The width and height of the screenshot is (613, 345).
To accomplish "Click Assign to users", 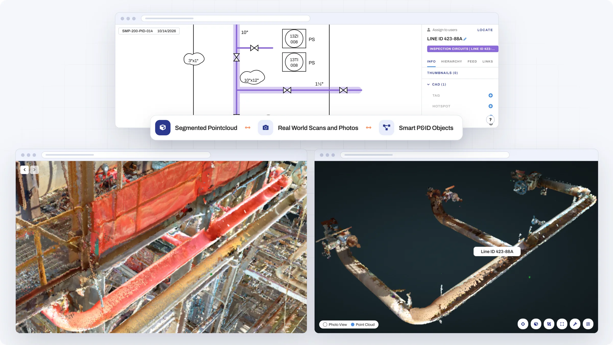I will (x=445, y=30).
